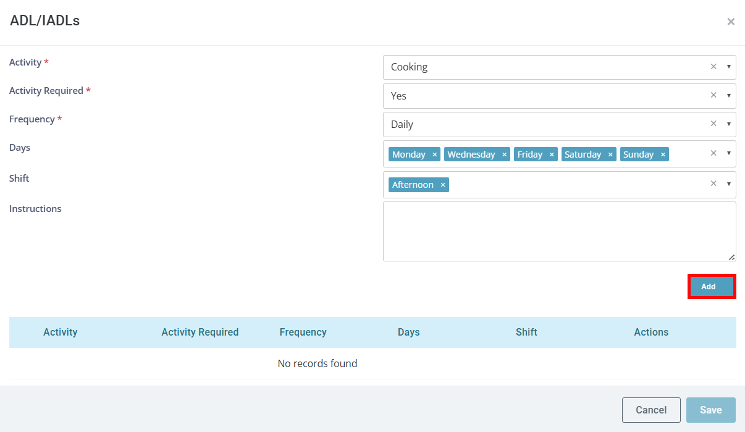Click inside the Instructions text area

(x=558, y=231)
